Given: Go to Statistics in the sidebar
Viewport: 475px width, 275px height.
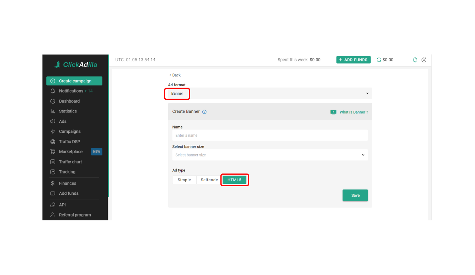Looking at the screenshot, I should point(68,111).
